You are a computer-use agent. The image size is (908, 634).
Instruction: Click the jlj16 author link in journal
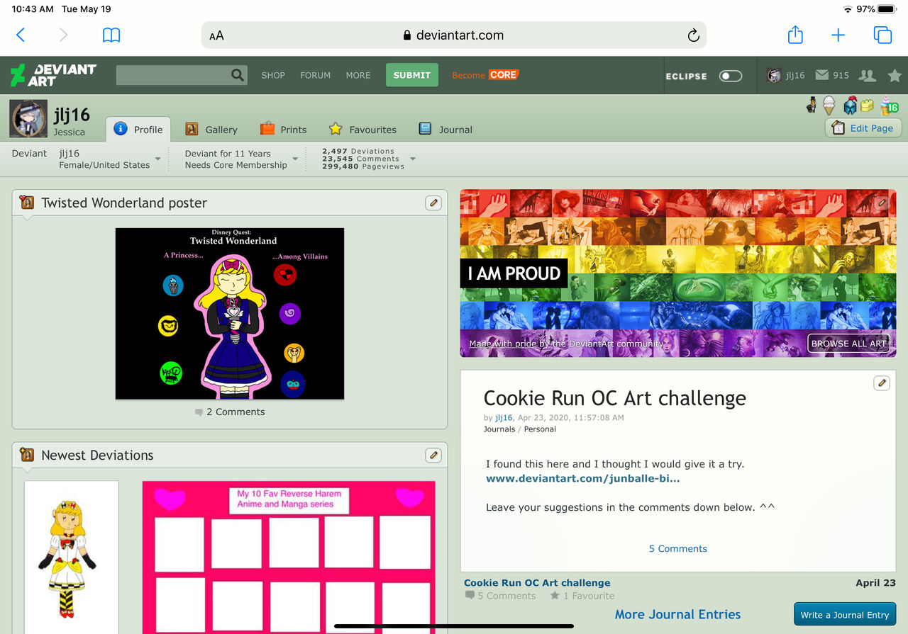pos(504,418)
